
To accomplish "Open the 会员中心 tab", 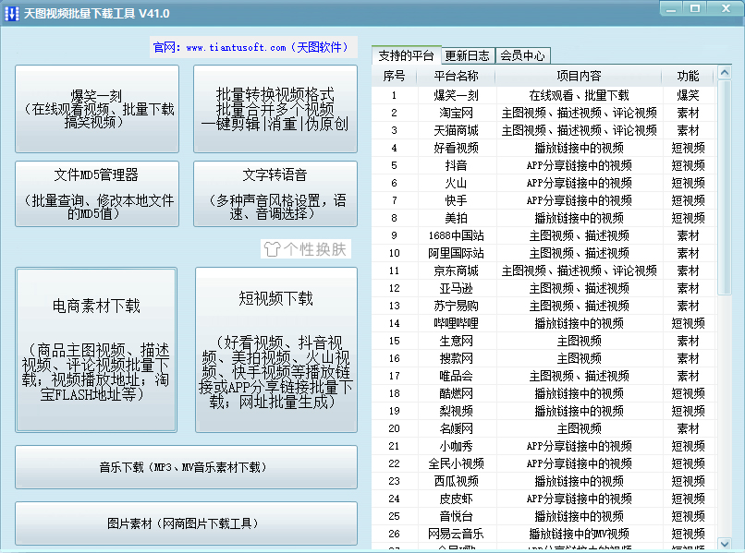I will tap(522, 55).
